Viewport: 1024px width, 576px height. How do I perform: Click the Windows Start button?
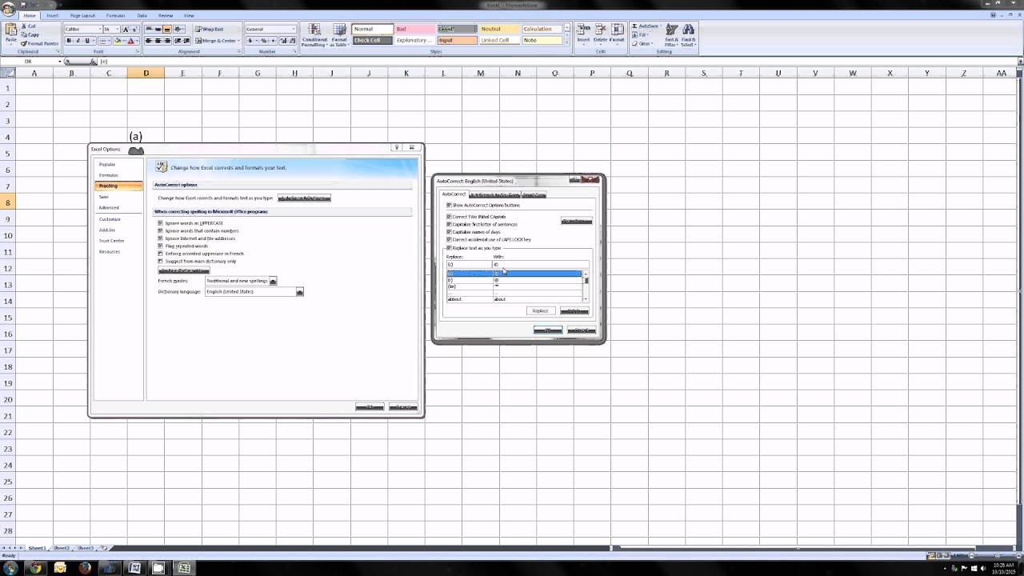pos(10,568)
